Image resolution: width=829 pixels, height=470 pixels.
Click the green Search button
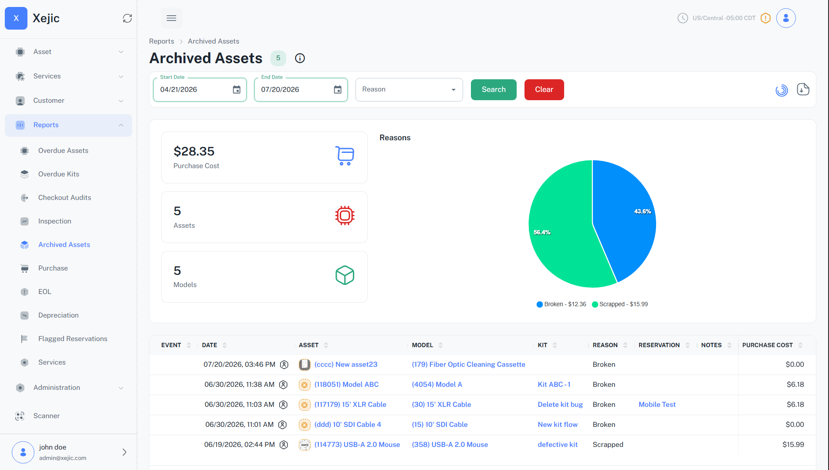pos(494,90)
